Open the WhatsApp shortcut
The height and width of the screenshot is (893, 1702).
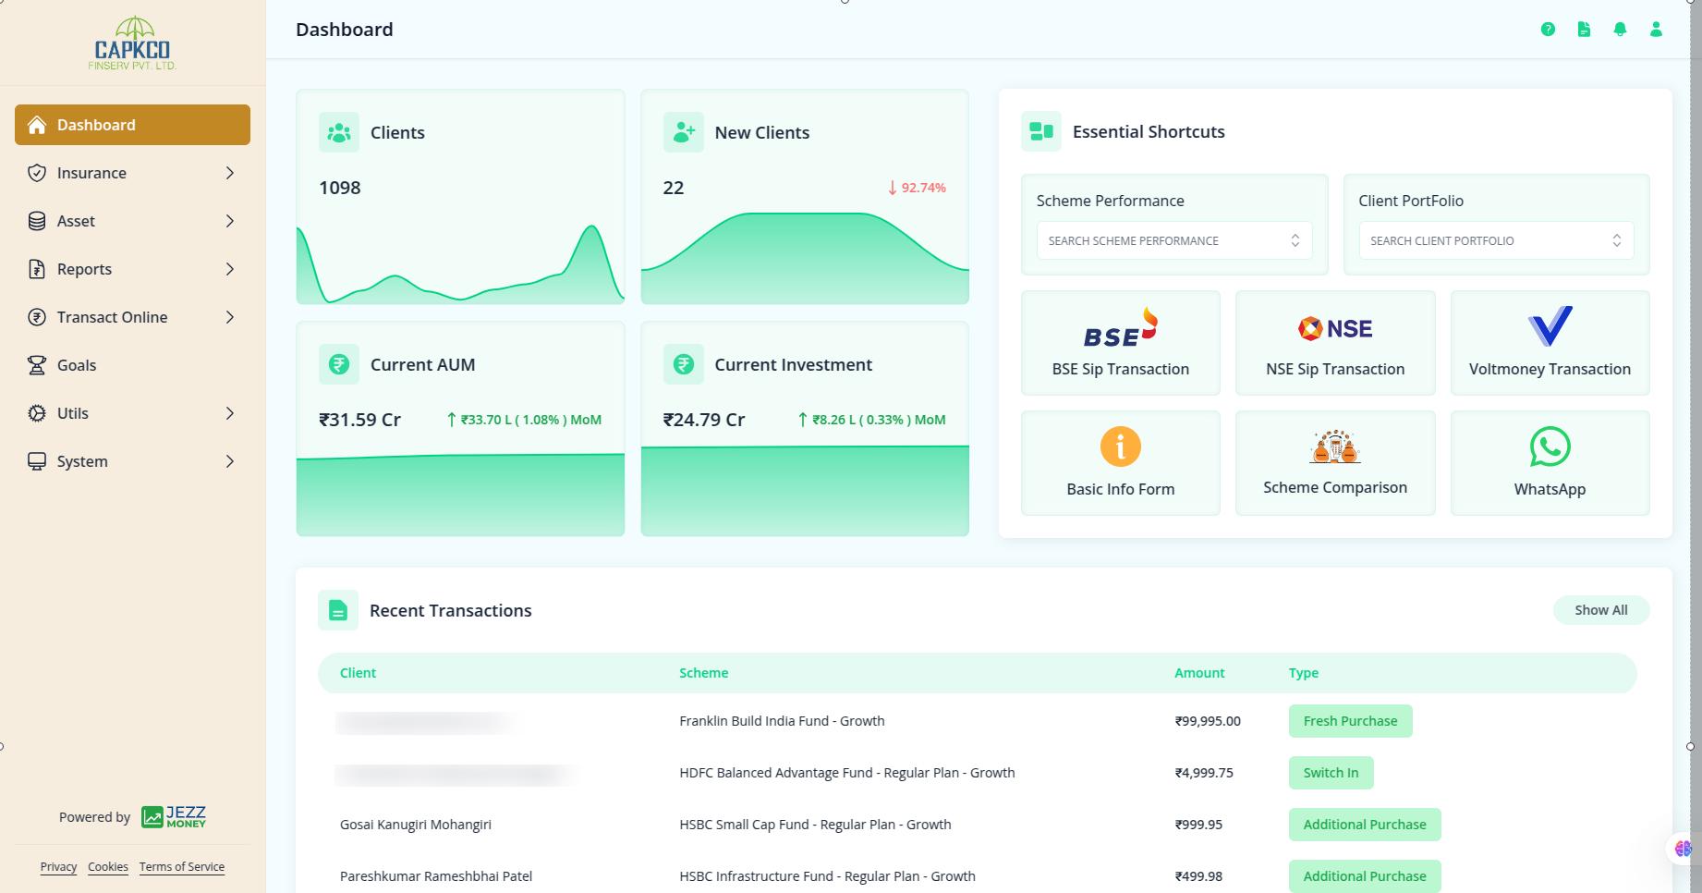click(1550, 463)
